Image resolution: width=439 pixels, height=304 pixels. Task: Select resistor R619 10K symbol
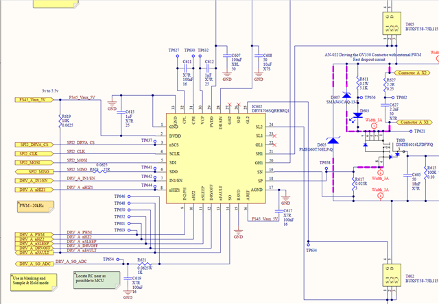click(x=60, y=121)
